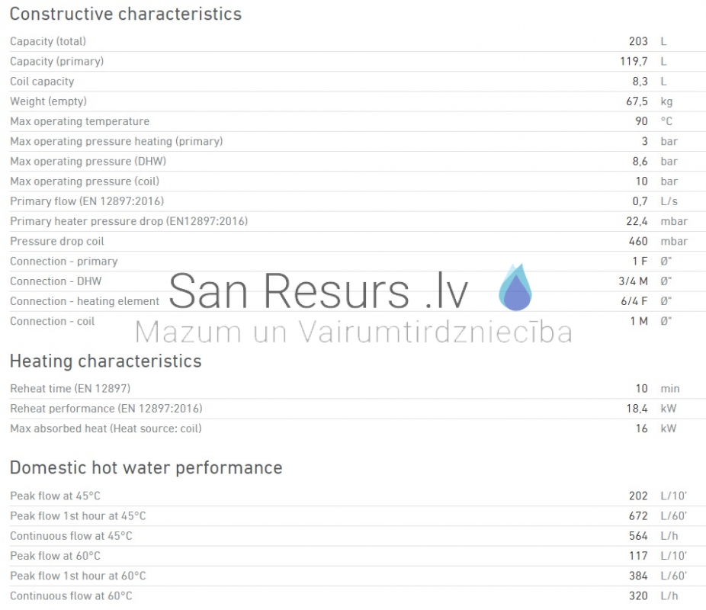Click the Mazum un Vairumtirdzniecība tagline
706x610 pixels.
(x=354, y=332)
